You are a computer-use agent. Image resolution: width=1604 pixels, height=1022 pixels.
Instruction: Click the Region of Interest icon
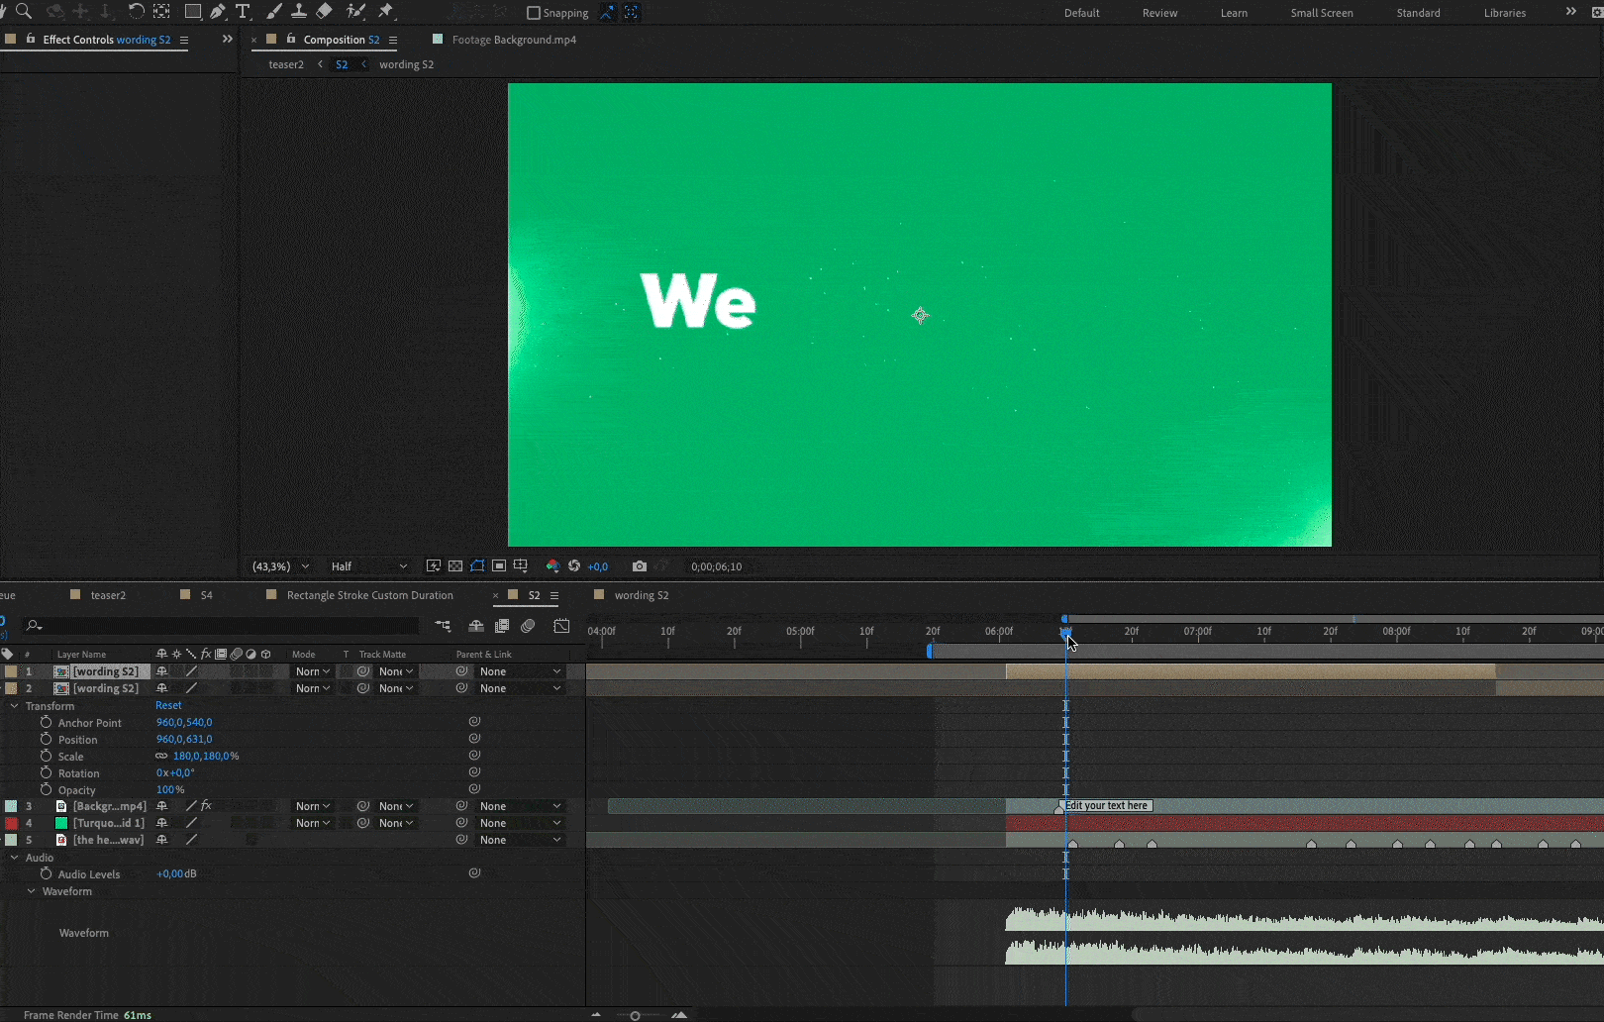coord(499,566)
